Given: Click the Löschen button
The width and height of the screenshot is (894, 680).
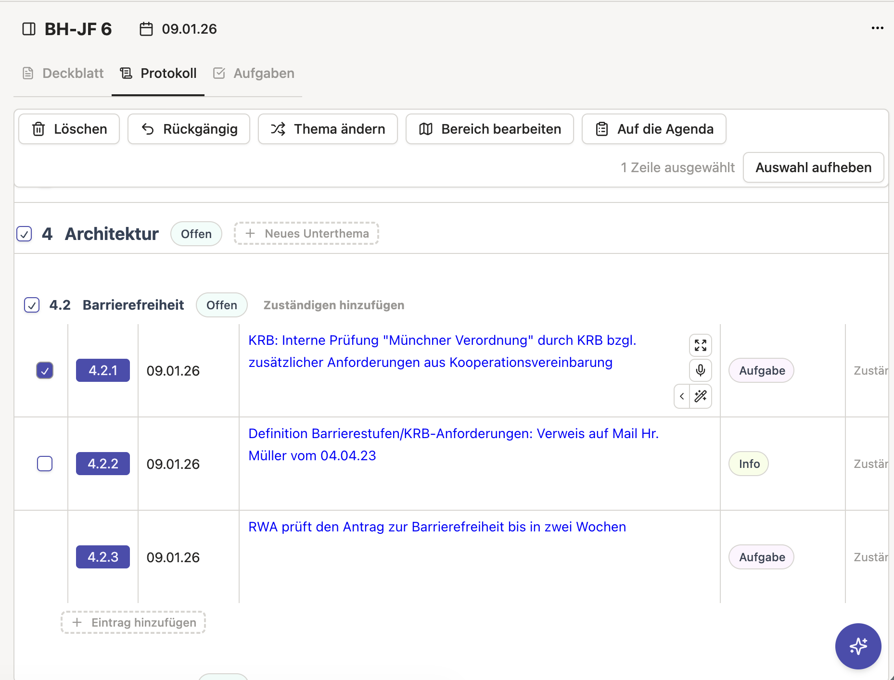Looking at the screenshot, I should point(69,129).
